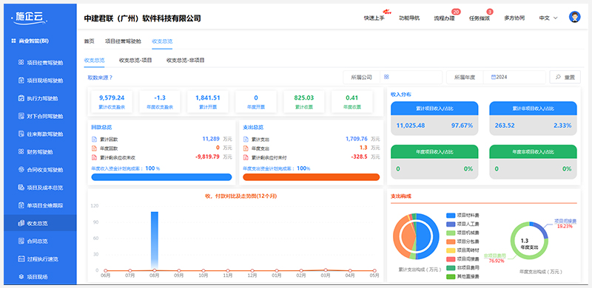Click the 年度非项目收入/占比 green header
The height and width of the screenshot is (288, 592).
coord(533,151)
